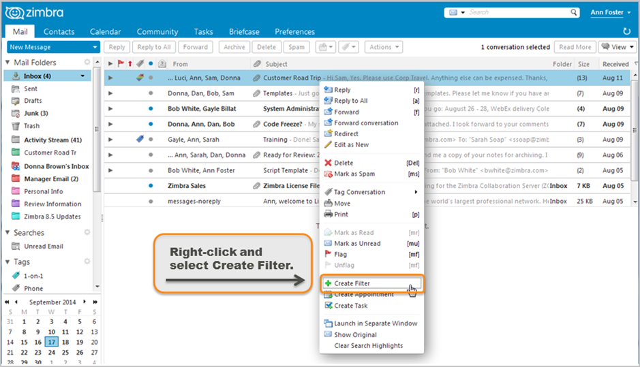Viewport: 640px width, 367px height.
Task: Click the refresh icon at top right
Action: (626, 31)
